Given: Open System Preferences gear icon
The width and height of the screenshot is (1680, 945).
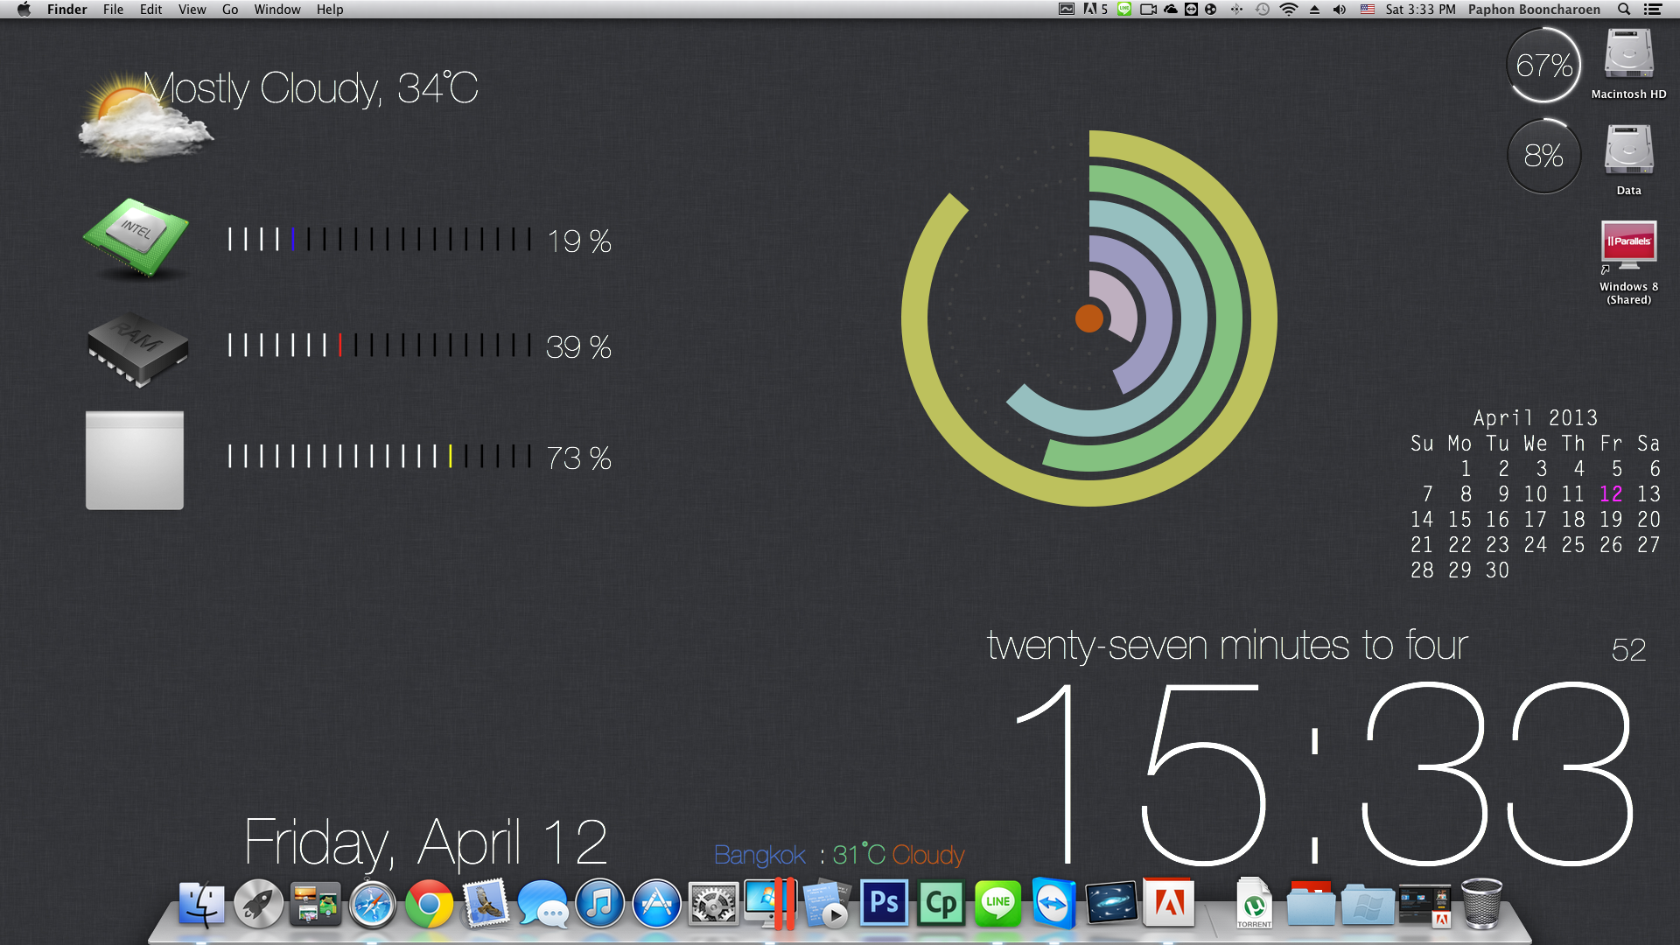Looking at the screenshot, I should point(713,904).
